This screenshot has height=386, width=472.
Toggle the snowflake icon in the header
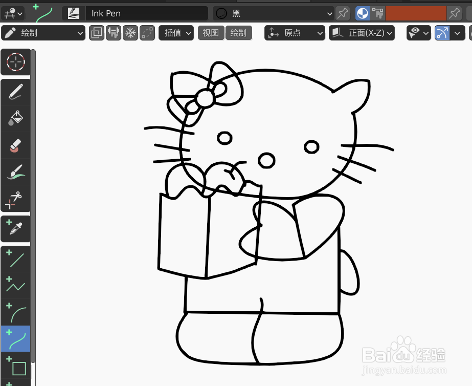pyautogui.click(x=130, y=33)
